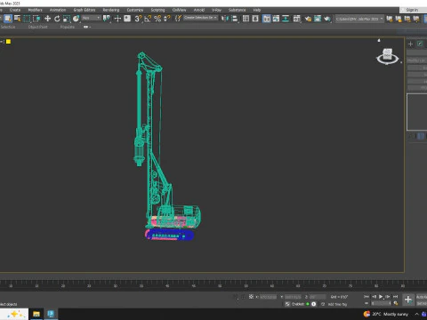This screenshot has height=320, width=427.
Task: Click Edit Named Selection Sets icon
Action: click(x=178, y=19)
